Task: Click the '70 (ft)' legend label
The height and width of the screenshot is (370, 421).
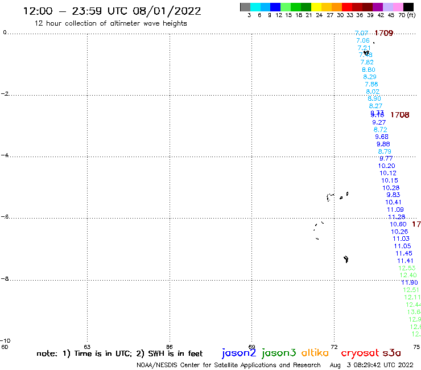Action: (407, 15)
